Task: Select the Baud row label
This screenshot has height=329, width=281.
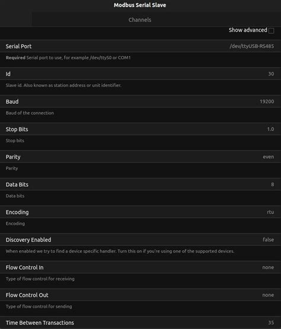Action: 12,101
